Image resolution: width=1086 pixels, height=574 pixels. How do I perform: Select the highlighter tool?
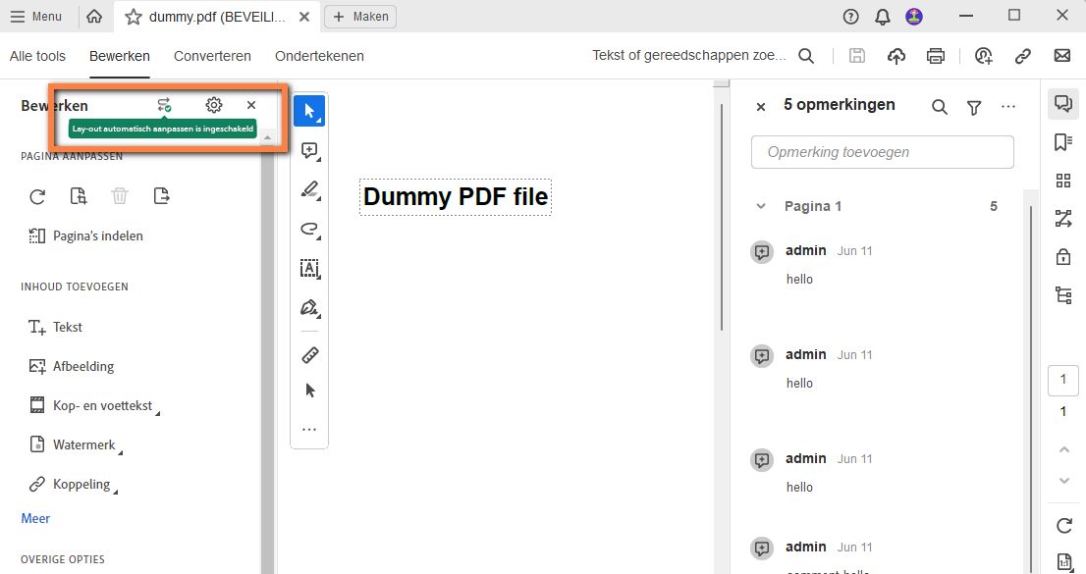(309, 189)
